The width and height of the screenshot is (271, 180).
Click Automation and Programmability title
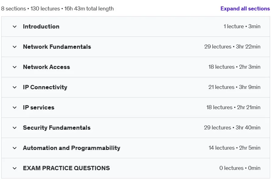coord(72,148)
